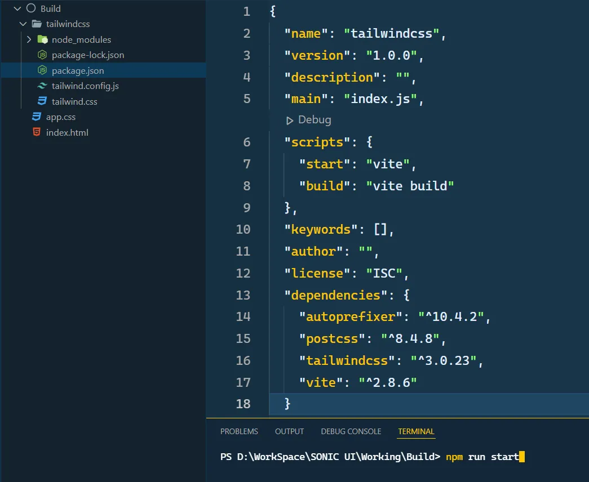The width and height of the screenshot is (589, 482).
Task: Click the HTML5 icon of index.html
Action: click(37, 132)
